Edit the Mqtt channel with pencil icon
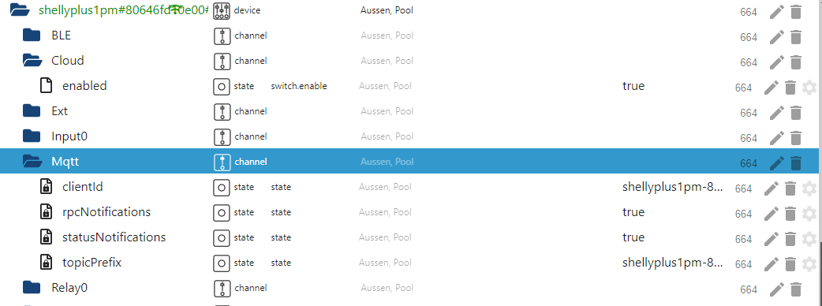Screen dimensions: 822x306 pos(777,163)
